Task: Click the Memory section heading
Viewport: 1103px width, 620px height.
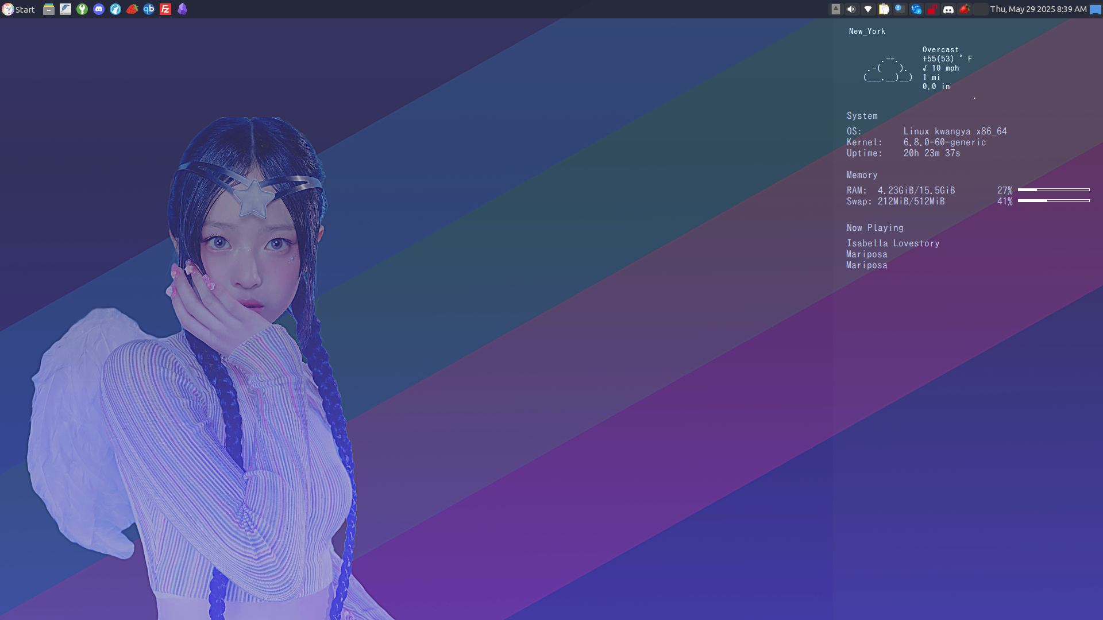Action: click(x=862, y=175)
